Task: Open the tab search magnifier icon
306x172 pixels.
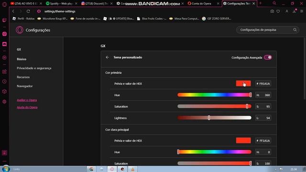Action: click(274, 3)
